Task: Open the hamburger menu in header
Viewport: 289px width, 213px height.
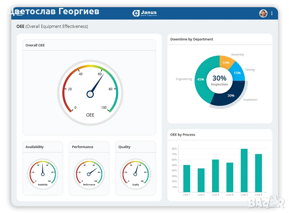Action: click(19, 13)
